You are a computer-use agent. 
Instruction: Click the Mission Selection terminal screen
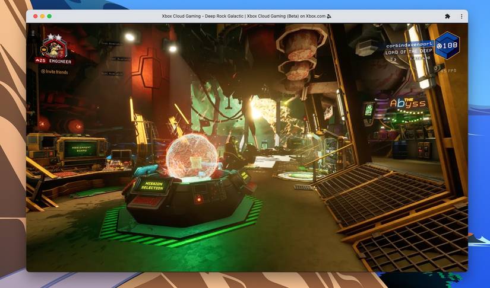tap(153, 185)
